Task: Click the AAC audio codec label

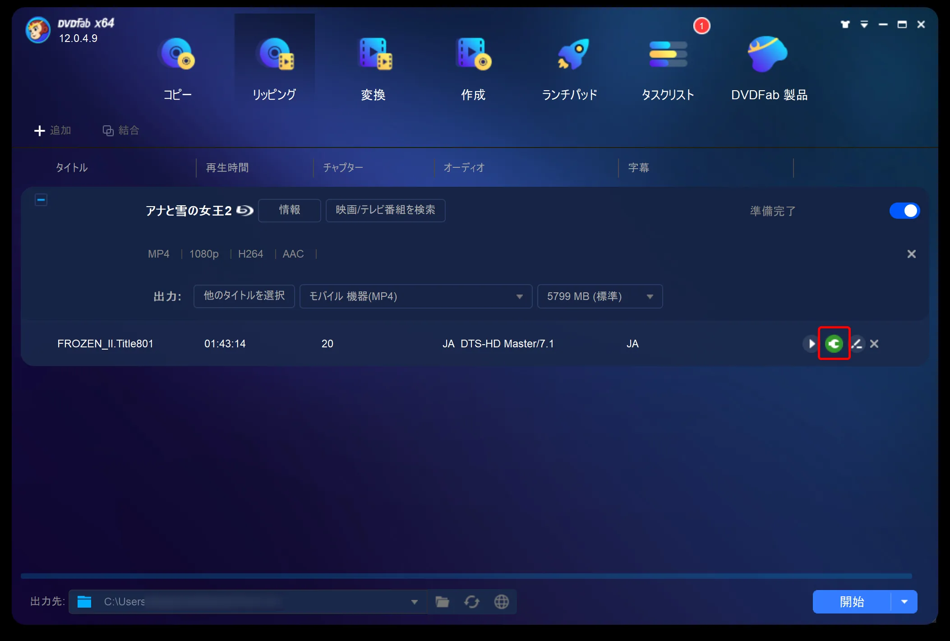Action: coord(293,254)
